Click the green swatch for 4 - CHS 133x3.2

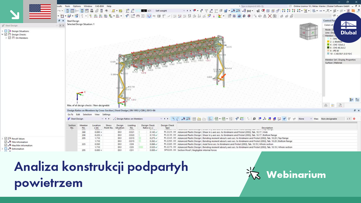point(328,45)
